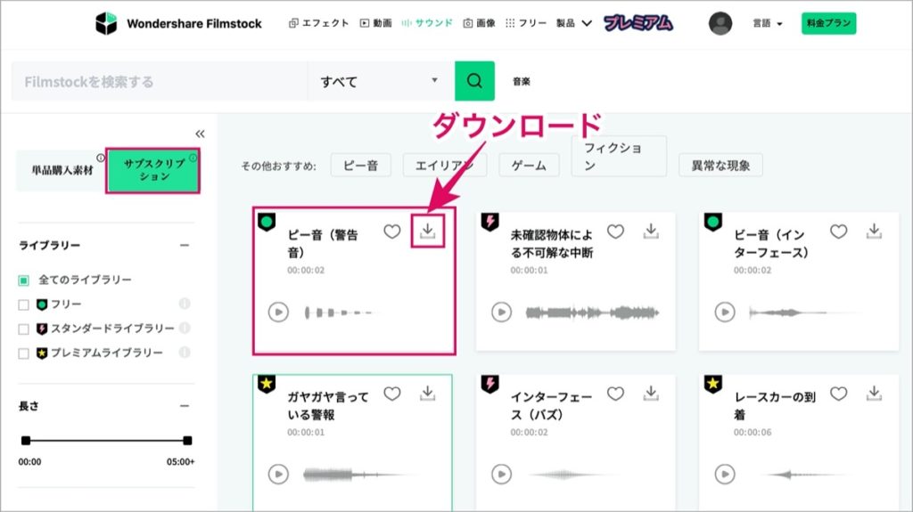
Task: Favorite インターフェース（バズ）sound
Action: click(x=615, y=394)
